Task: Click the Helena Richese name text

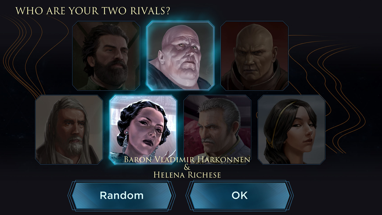Action: click(x=187, y=175)
